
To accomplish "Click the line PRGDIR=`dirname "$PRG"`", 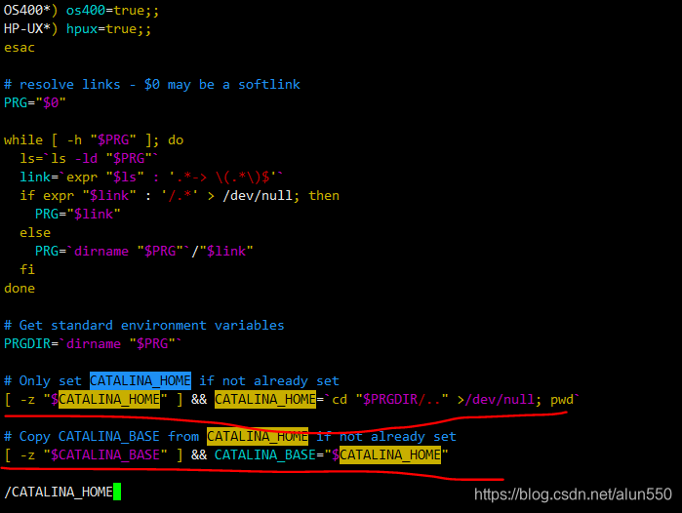I will [93, 343].
